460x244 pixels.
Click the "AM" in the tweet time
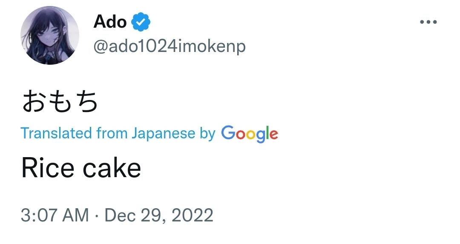pos(75,215)
